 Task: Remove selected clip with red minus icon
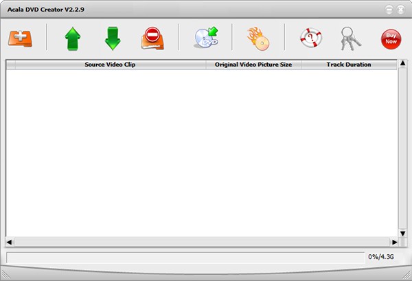(152, 38)
